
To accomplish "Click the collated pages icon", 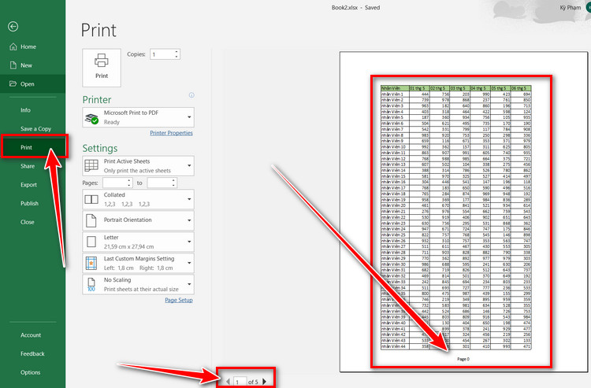I will pyautogui.click(x=91, y=199).
